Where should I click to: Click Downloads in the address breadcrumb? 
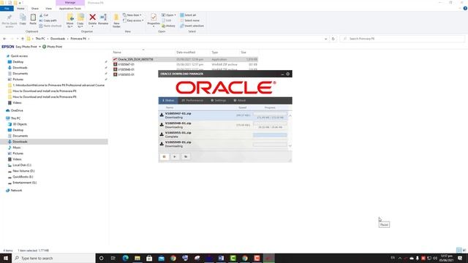(58, 39)
